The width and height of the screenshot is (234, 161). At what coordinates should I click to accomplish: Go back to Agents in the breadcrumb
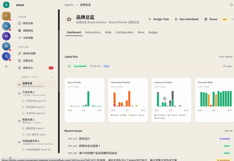click(69, 5)
